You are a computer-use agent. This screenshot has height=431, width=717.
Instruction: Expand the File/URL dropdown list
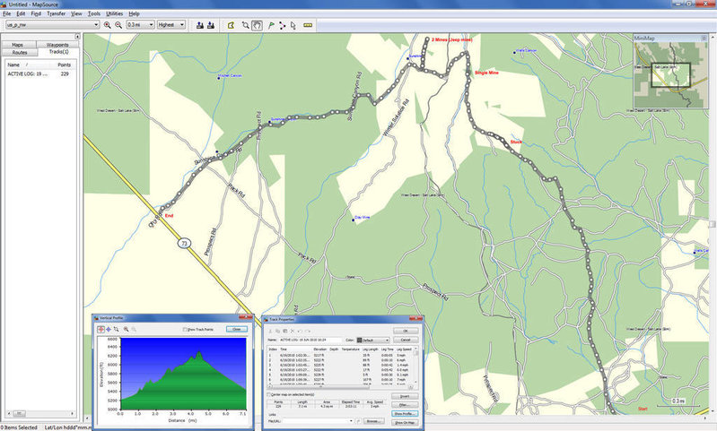pos(351,421)
